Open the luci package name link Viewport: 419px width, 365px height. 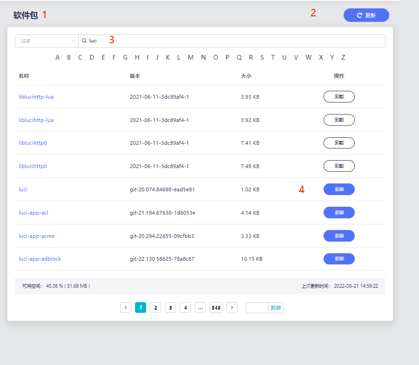23,190
